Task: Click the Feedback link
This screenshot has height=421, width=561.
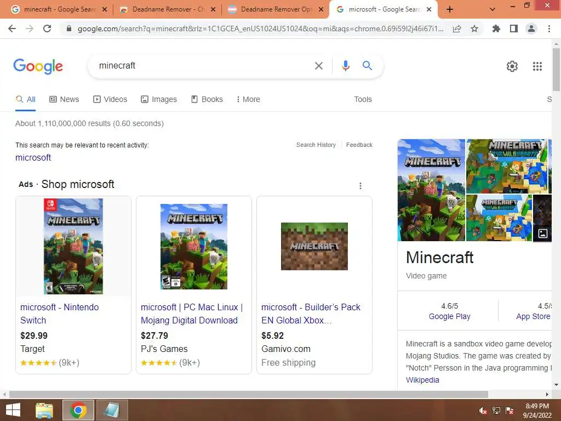Action: pyautogui.click(x=359, y=145)
